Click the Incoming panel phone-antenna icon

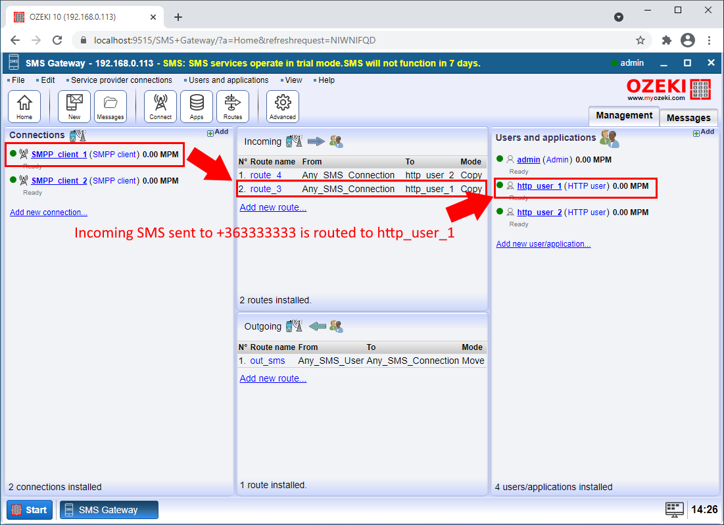(294, 141)
